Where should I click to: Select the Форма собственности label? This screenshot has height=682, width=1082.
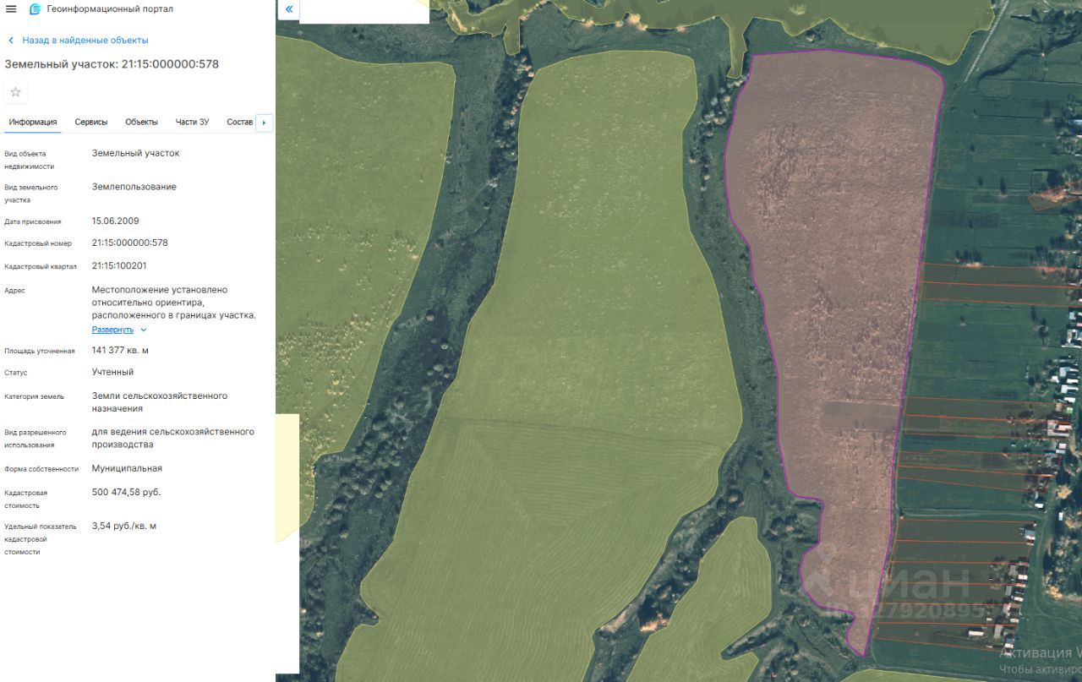[x=41, y=469]
